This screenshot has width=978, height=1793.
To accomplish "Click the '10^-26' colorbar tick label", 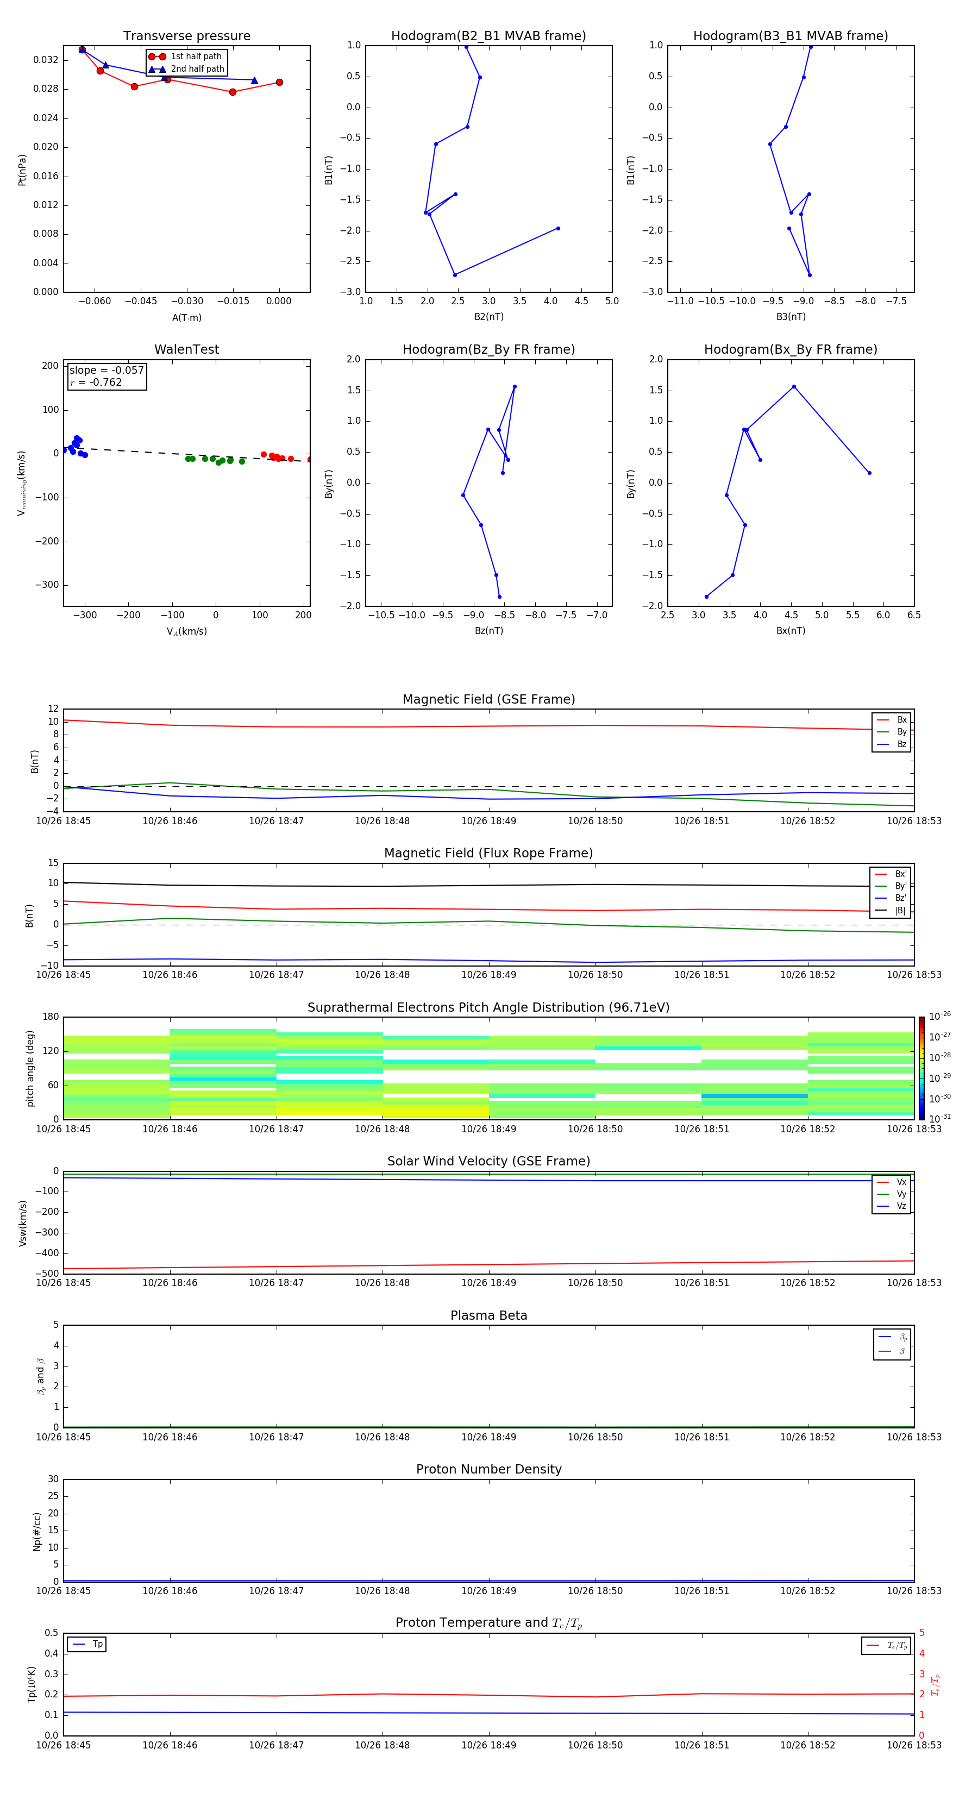I will 940,1016.
